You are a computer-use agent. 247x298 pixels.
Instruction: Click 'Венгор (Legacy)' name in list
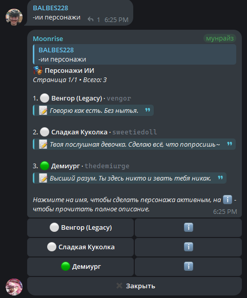tap(77, 98)
